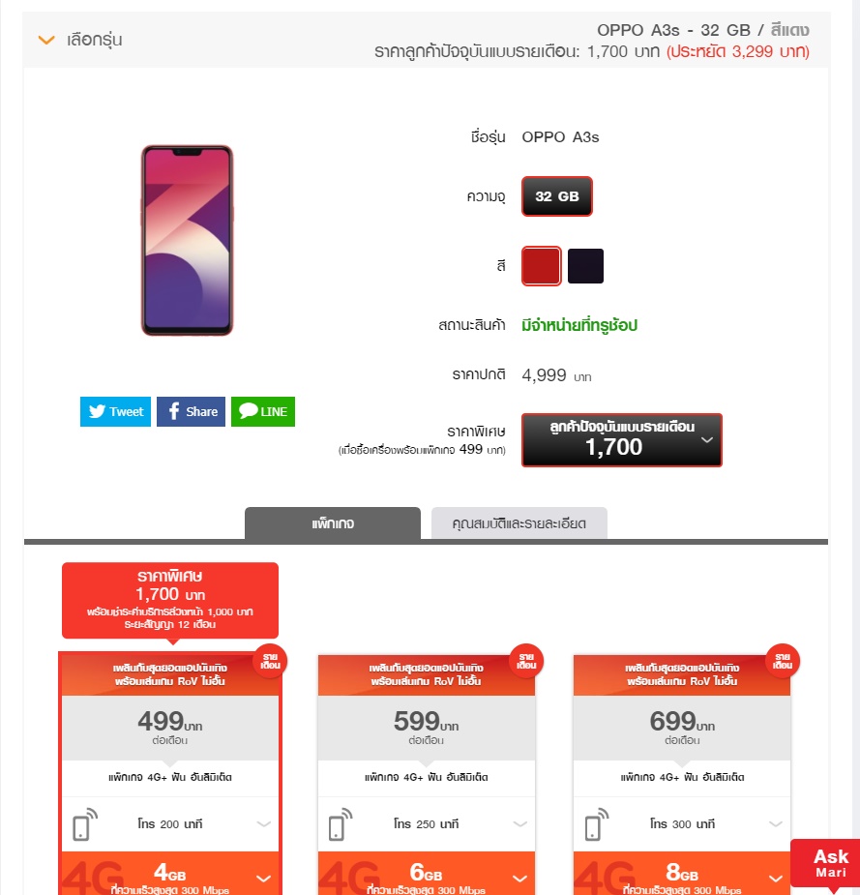Select the 599 baht monthly package
This screenshot has height=895, width=860.
[x=427, y=728]
